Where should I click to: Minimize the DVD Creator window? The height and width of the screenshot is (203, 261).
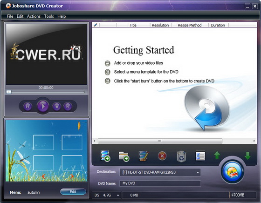(247, 7)
